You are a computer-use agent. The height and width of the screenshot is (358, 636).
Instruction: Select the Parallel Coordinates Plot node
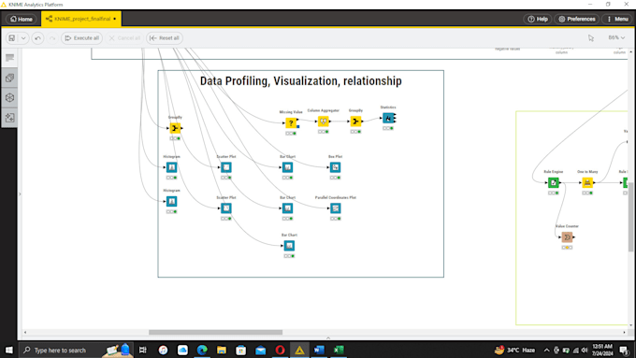coord(336,208)
